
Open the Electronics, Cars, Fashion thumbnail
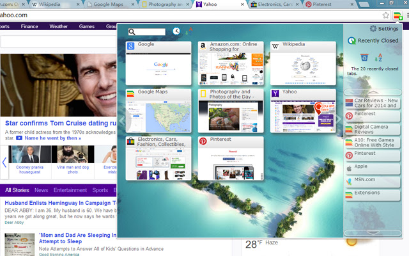coord(158,158)
